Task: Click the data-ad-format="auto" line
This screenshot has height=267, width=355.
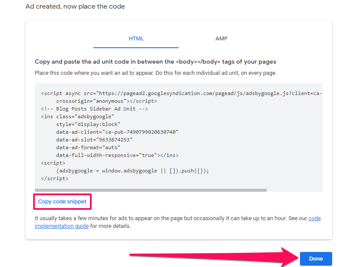Action: (x=88, y=147)
